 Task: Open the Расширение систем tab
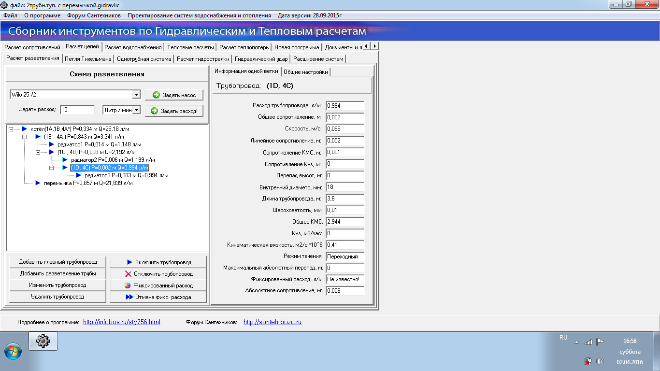tap(318, 59)
